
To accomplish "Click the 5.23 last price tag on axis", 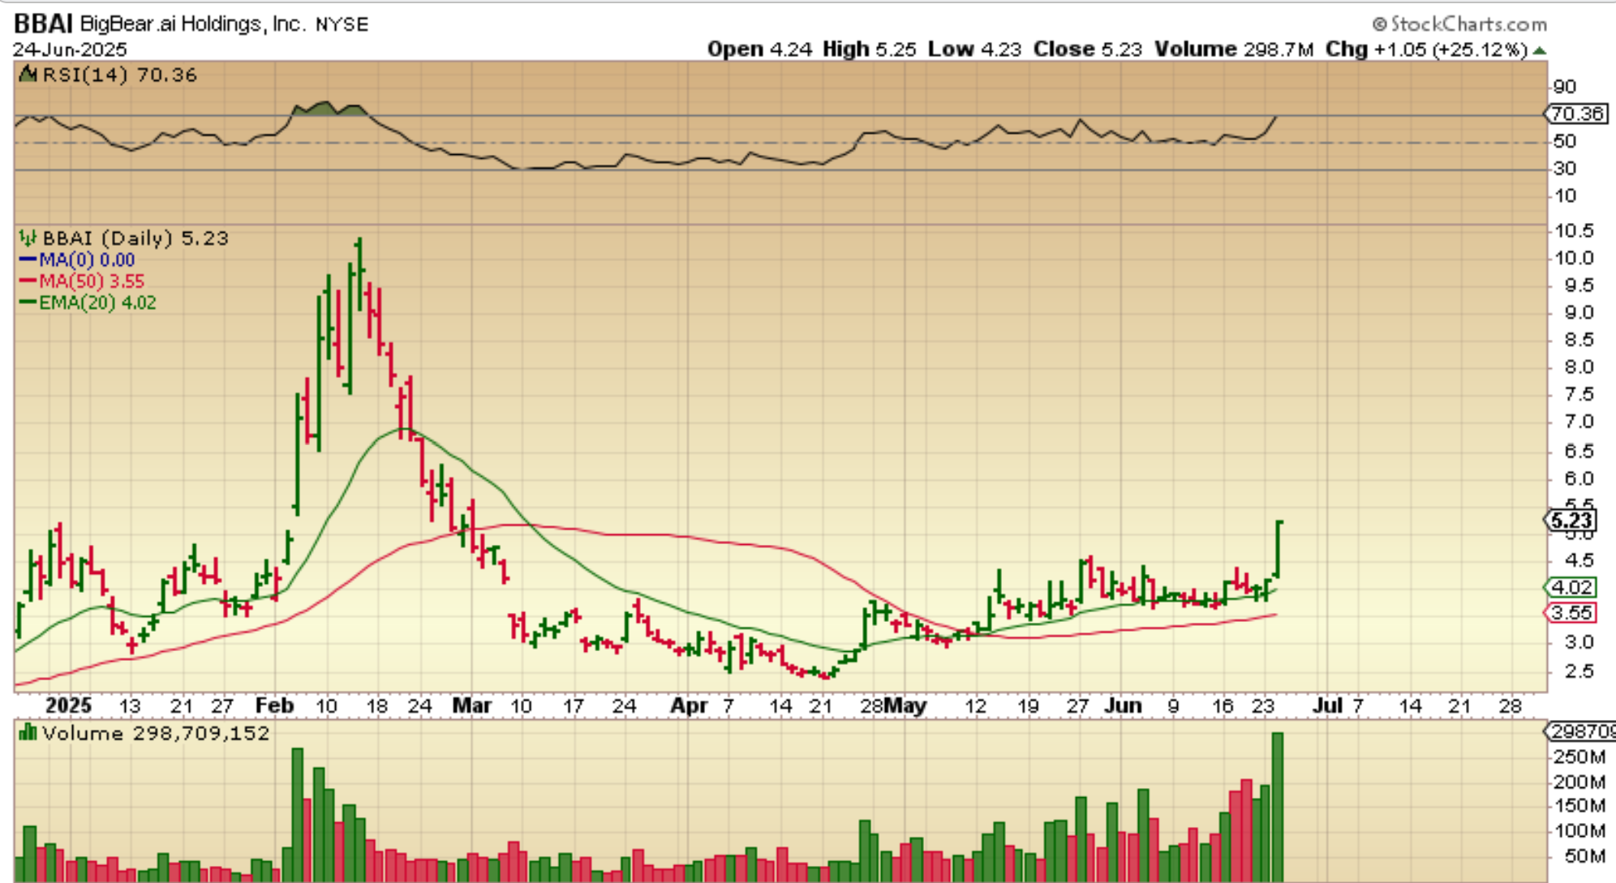I will click(x=1571, y=521).
